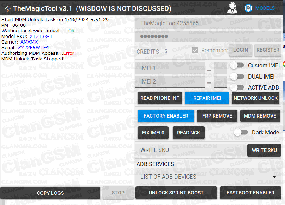Run NETWORK UNLOCK
Viewport: 285px width, 205px height.
pos(255,98)
